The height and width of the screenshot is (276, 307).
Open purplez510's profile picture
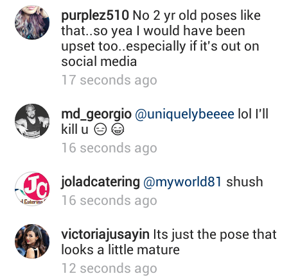coord(32,22)
